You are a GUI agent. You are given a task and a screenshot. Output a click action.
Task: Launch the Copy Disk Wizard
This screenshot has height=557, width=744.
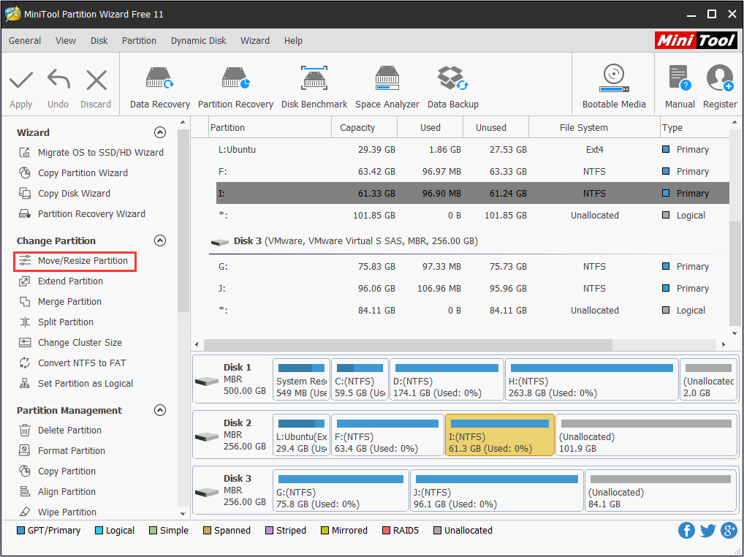click(64, 193)
